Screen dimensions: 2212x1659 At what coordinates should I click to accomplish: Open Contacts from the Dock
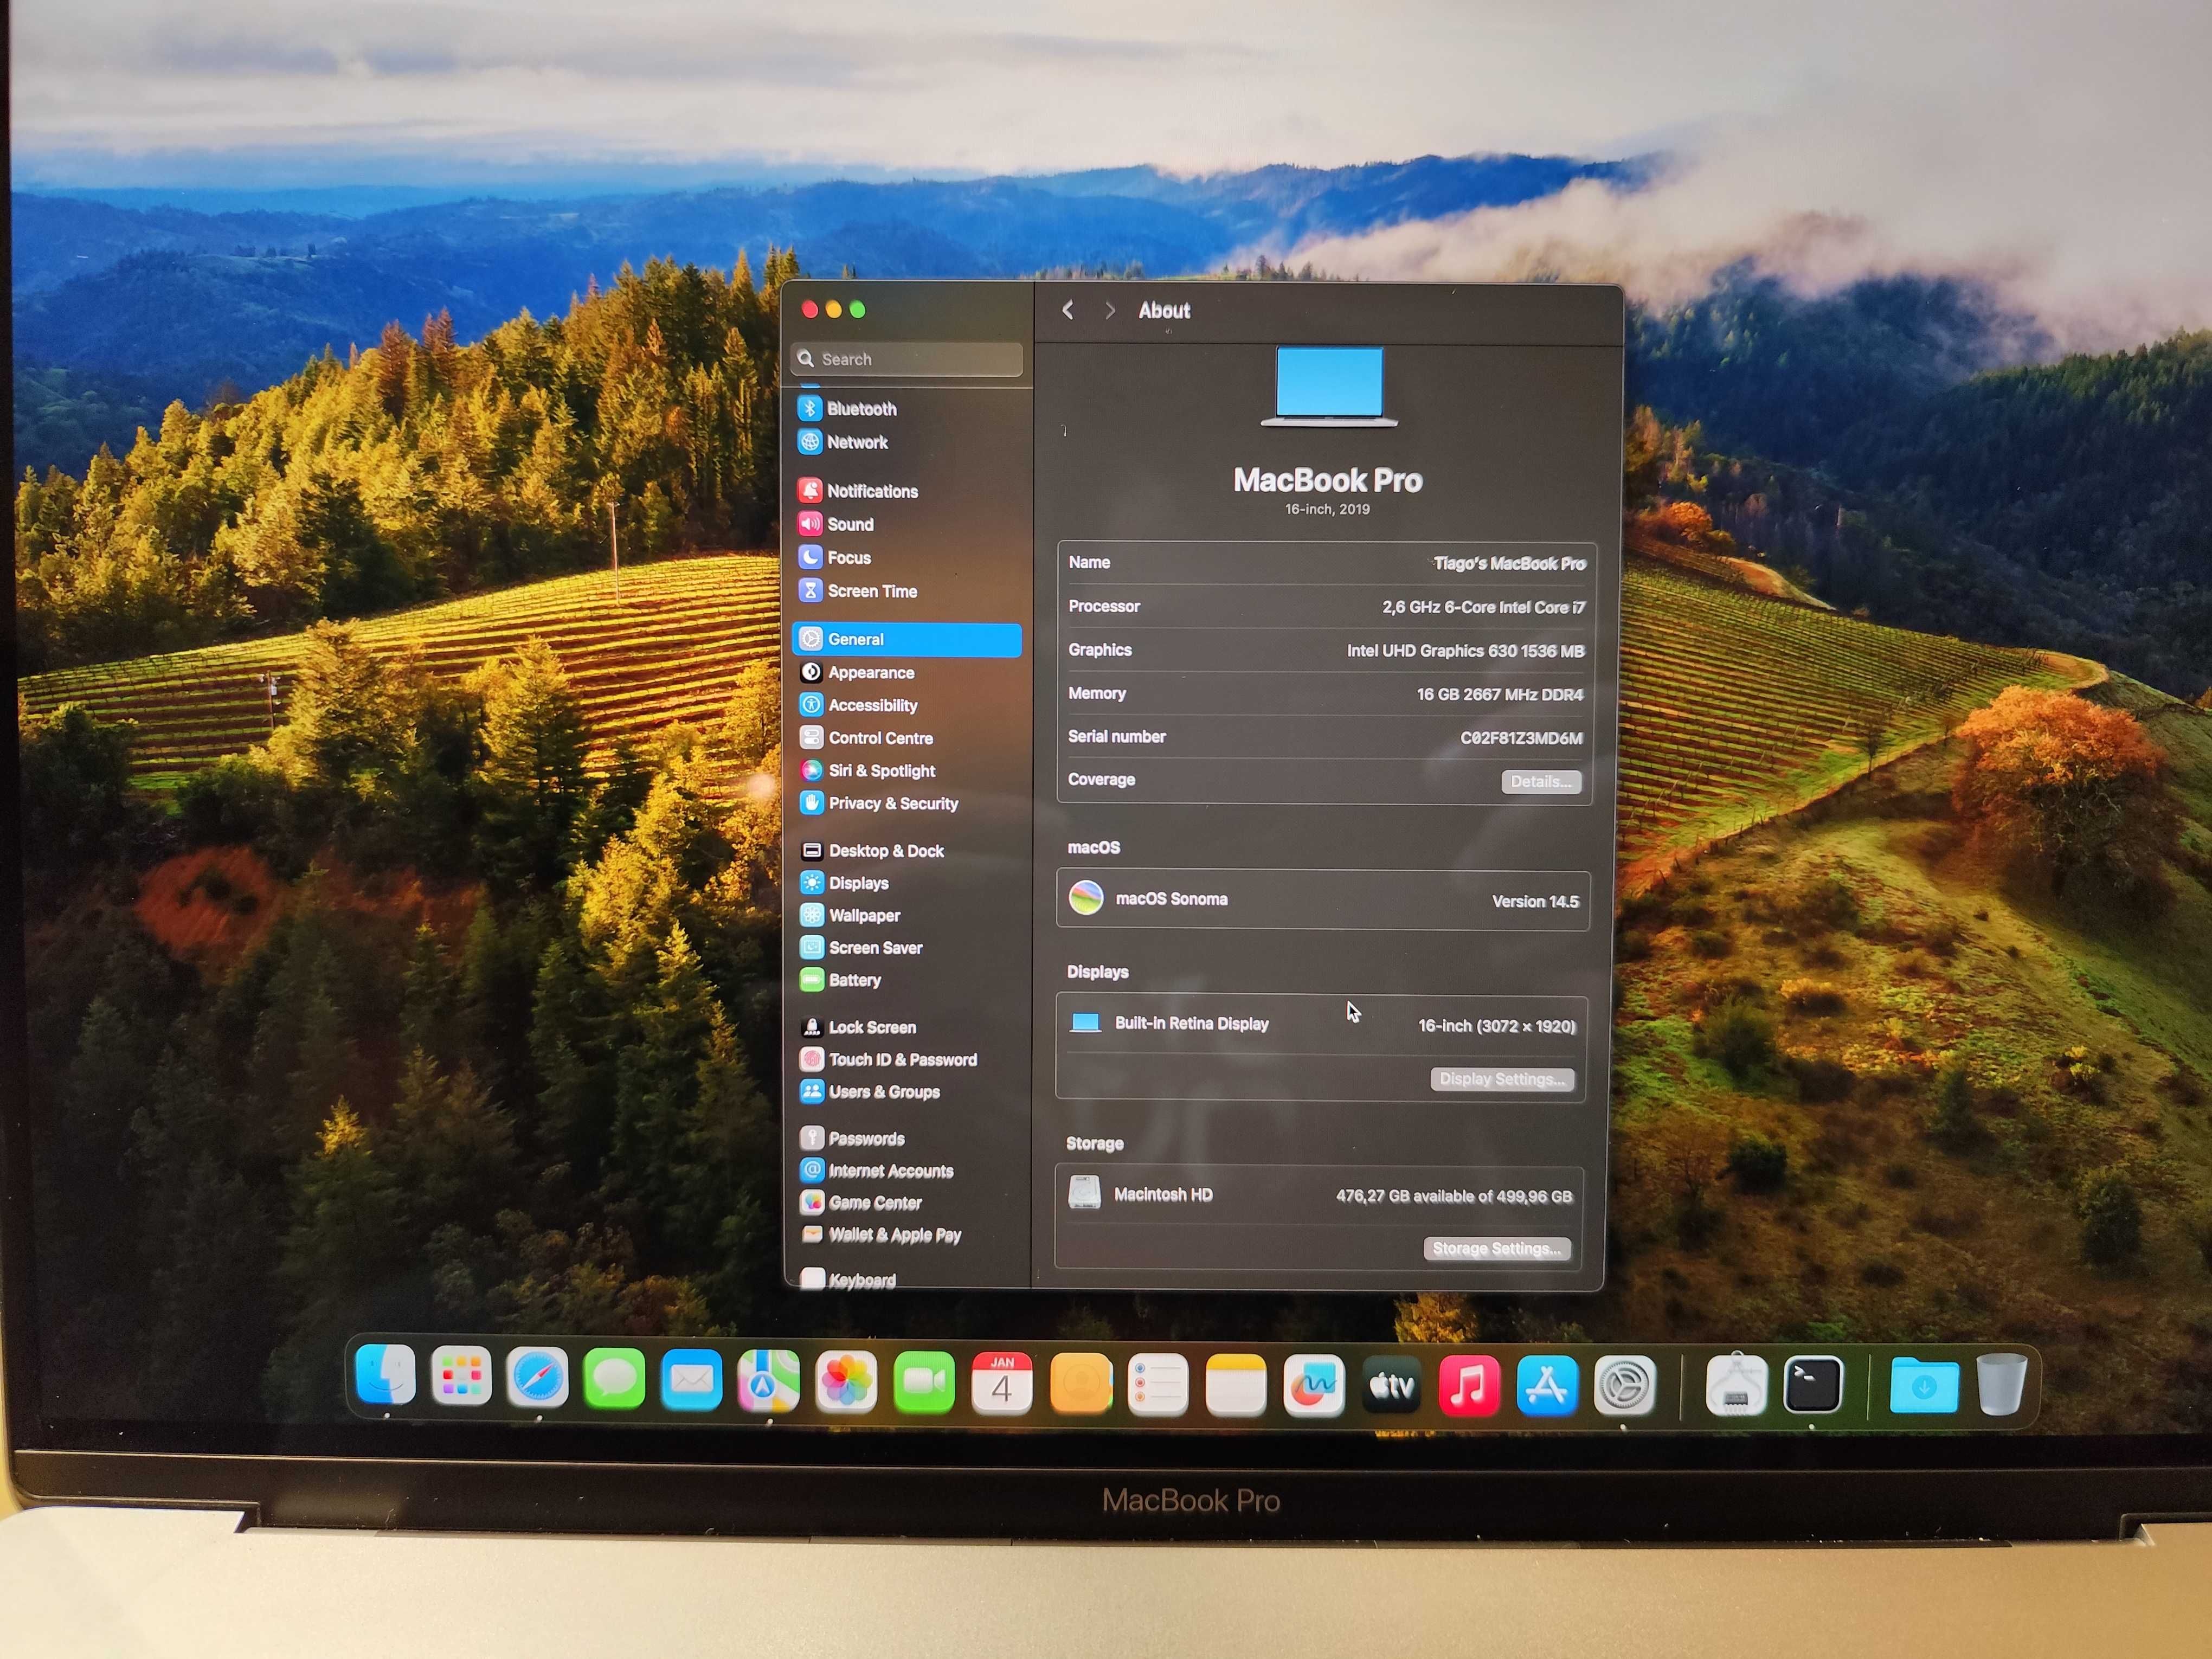(x=1080, y=1385)
